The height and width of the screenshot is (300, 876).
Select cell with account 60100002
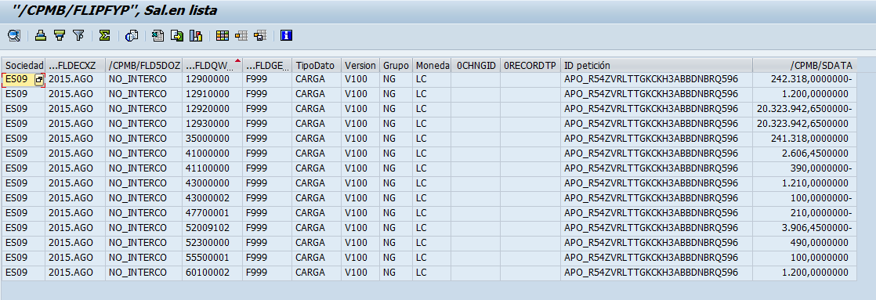(x=212, y=273)
